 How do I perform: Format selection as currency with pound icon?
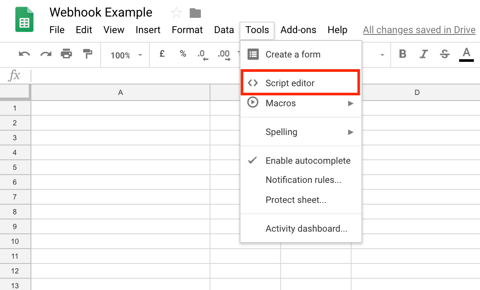[162, 54]
